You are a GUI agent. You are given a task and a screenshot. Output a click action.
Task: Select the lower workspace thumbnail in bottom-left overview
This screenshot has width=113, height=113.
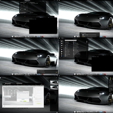[x=54, y=87]
